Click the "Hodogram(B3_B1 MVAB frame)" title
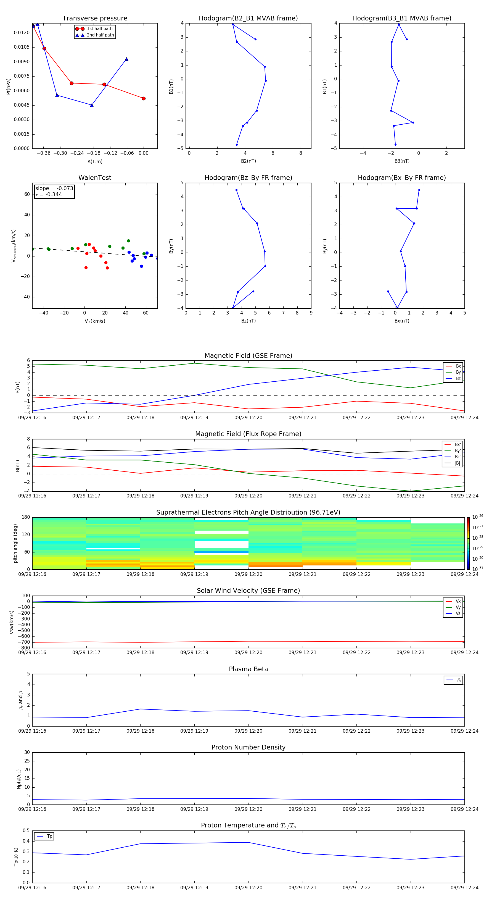497x912 pixels. coord(402,19)
